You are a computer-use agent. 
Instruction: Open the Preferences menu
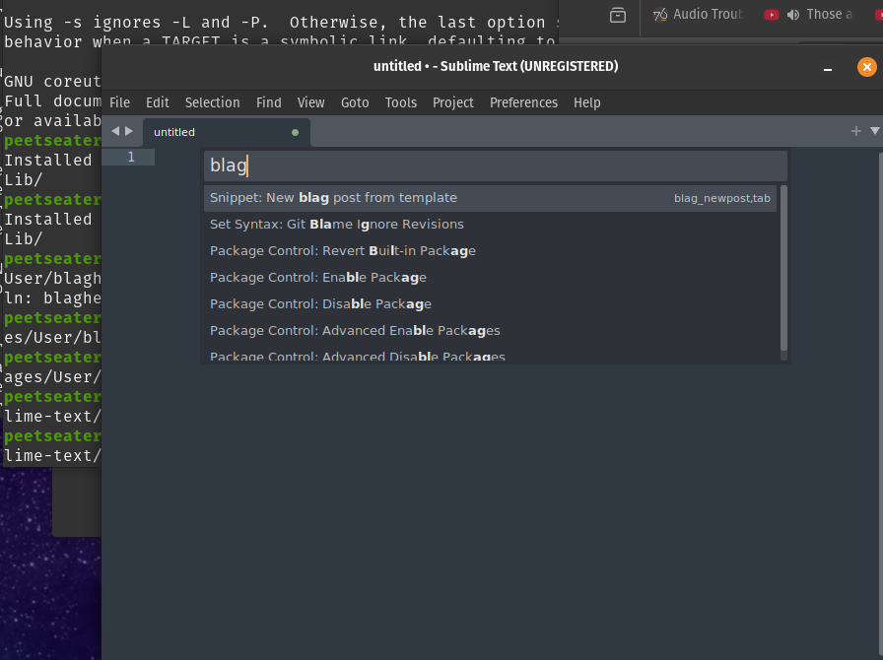tap(523, 102)
